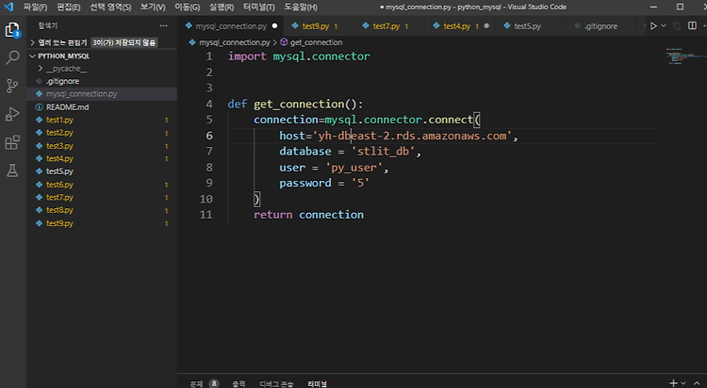Open the Terminal menu
Image resolution: width=707 pixels, height=388 pixels.
[259, 8]
